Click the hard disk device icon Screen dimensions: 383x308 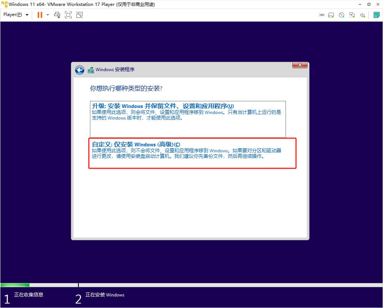pyautogui.click(x=331, y=15)
